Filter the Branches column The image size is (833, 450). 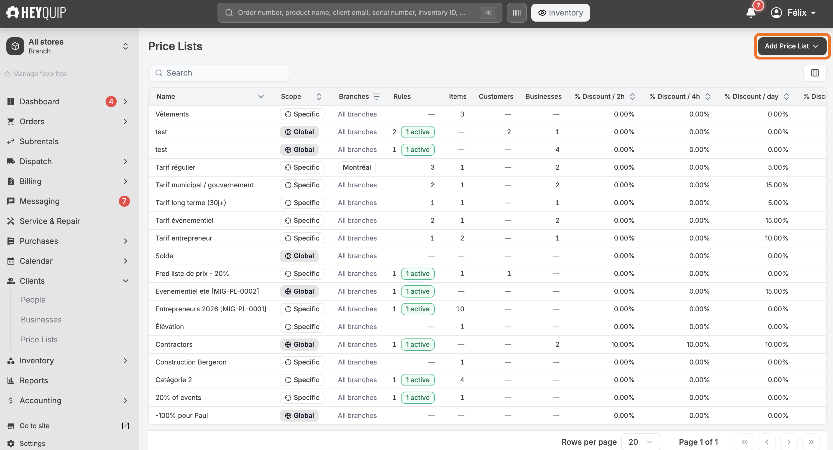377,96
